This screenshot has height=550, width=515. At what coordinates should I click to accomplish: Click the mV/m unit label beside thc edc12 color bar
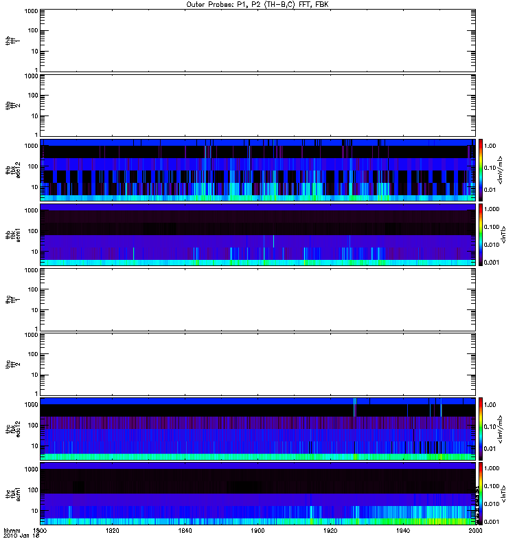[501, 429]
